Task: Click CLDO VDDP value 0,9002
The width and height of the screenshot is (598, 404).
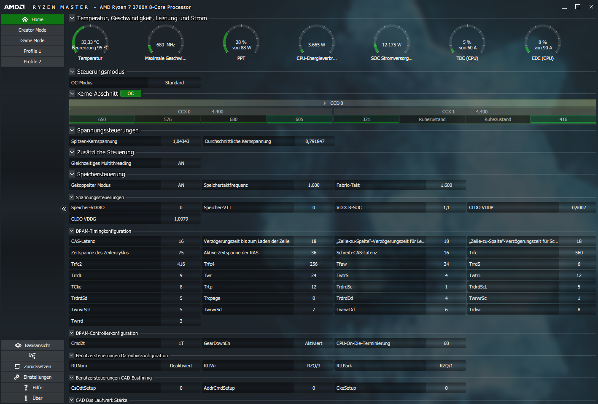Action: click(x=579, y=207)
